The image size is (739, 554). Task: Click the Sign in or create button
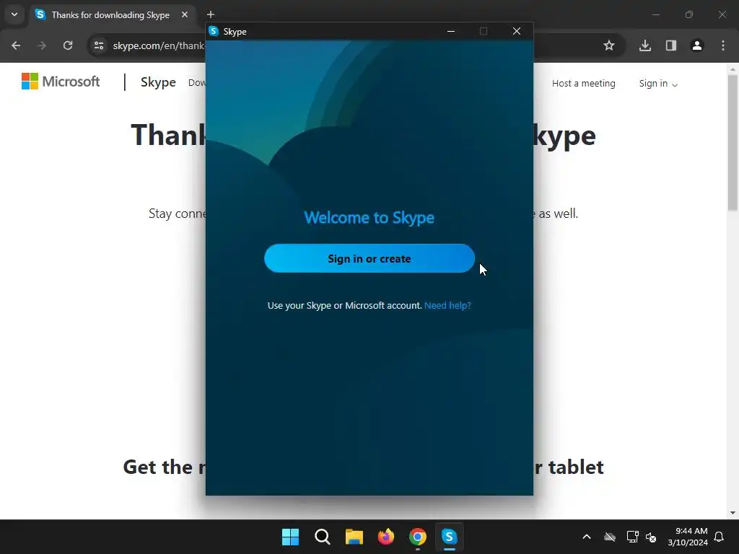tap(369, 258)
